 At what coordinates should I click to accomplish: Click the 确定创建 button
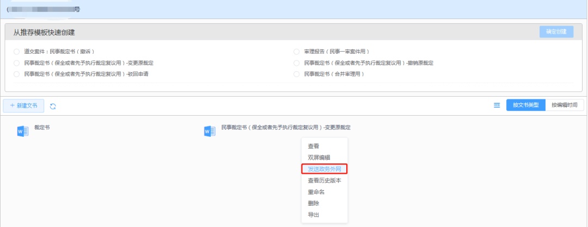[x=556, y=32]
